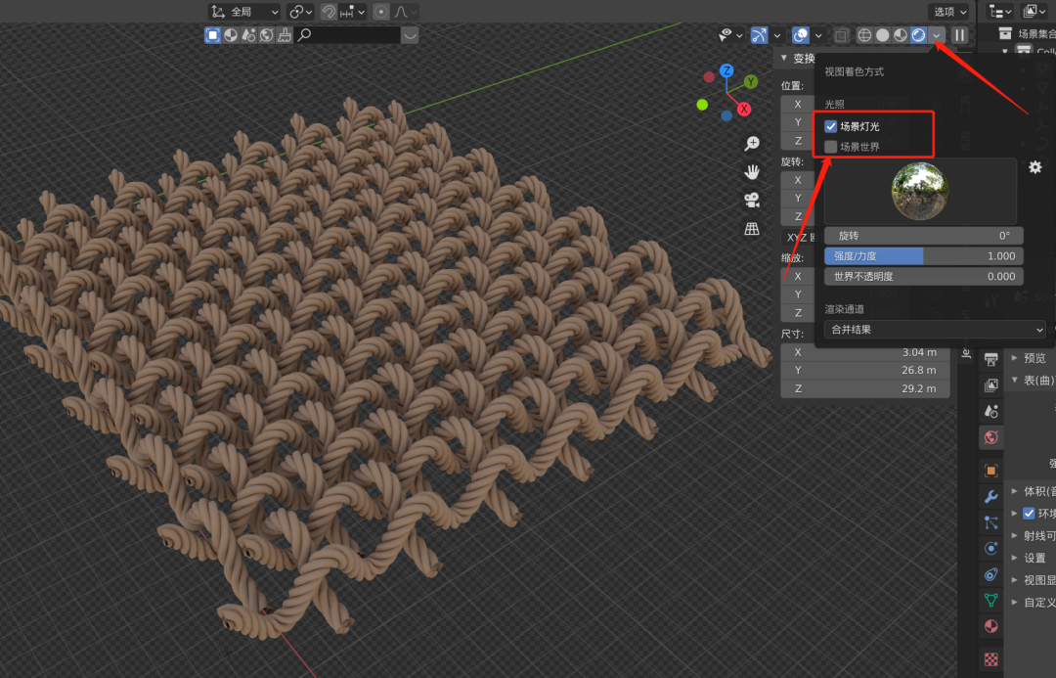Viewport: 1056px width, 678px height.
Task: Toggle the viewport gizmo display button
Action: (759, 35)
